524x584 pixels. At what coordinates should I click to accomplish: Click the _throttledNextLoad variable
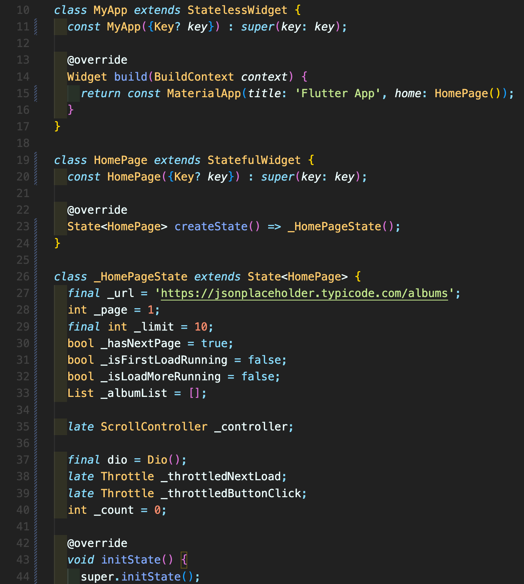tap(221, 476)
